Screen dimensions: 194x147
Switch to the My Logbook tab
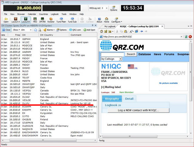click(110, 27)
